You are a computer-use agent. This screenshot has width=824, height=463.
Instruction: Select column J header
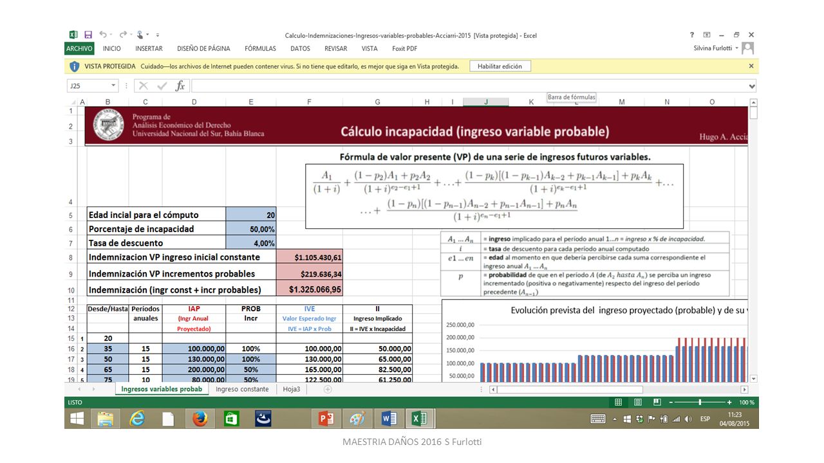[x=485, y=102]
